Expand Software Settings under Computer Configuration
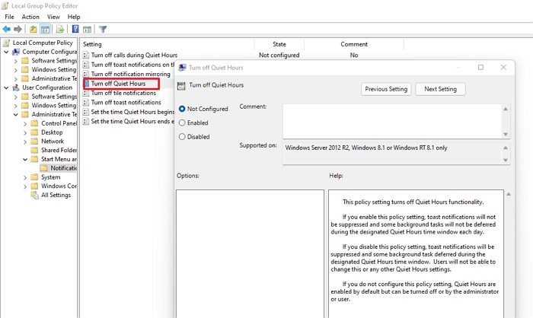The height and width of the screenshot is (318, 533). click(16, 61)
